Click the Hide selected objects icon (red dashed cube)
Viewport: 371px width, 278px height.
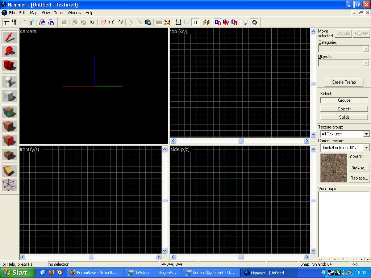[103, 22]
